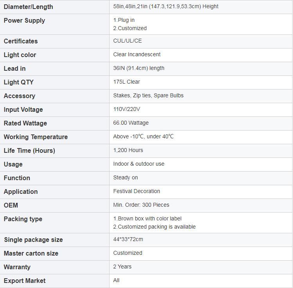Click the Working Temperature value text
The height and width of the screenshot is (288, 293).
pos(143,136)
